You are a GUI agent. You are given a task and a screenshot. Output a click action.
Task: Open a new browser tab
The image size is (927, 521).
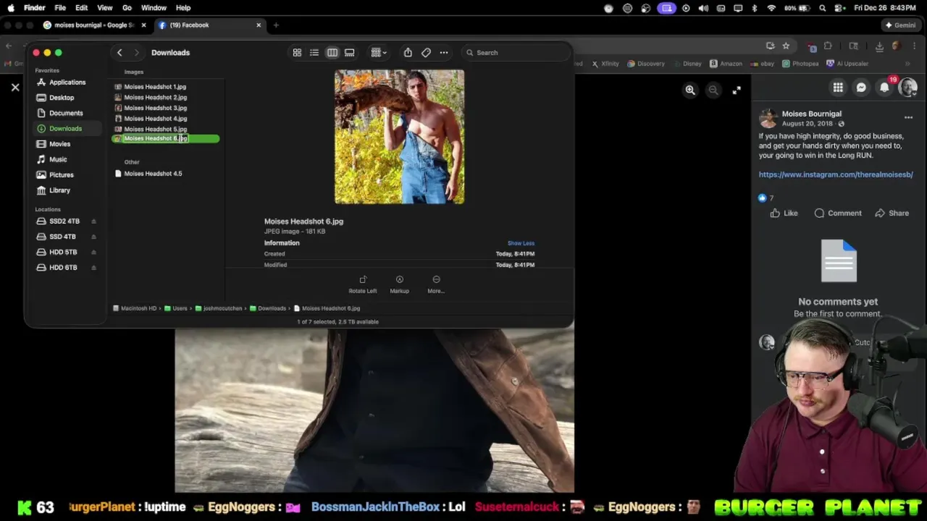(276, 25)
